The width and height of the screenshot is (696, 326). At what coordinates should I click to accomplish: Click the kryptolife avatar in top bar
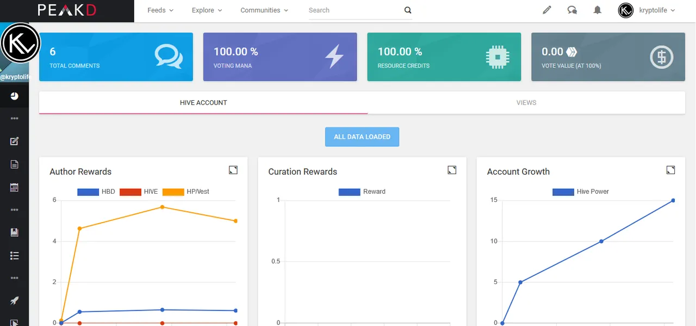pos(626,10)
